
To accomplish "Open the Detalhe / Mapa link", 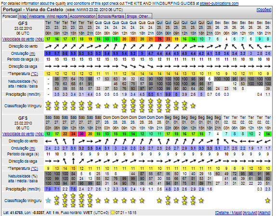I will [x=228, y=213].
